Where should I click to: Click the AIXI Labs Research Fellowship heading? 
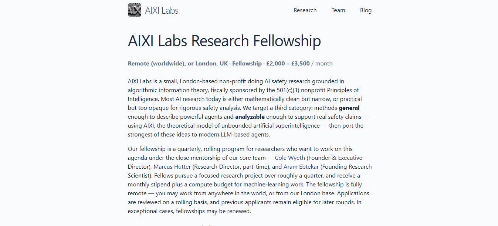(x=224, y=41)
